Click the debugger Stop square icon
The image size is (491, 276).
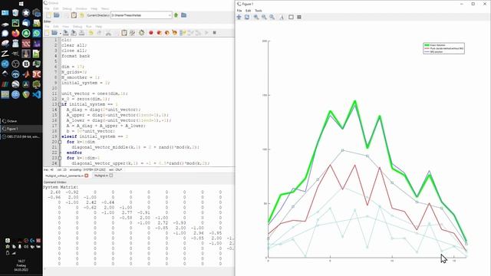coord(215,32)
